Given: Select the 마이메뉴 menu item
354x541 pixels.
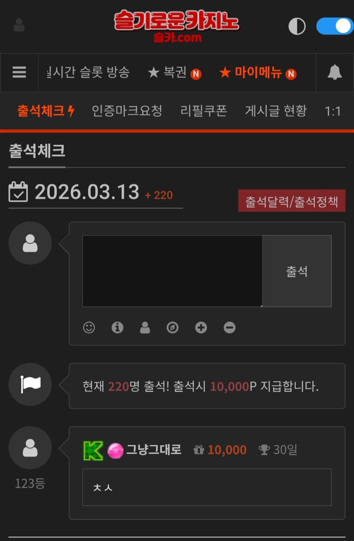Looking at the screenshot, I should click(258, 73).
